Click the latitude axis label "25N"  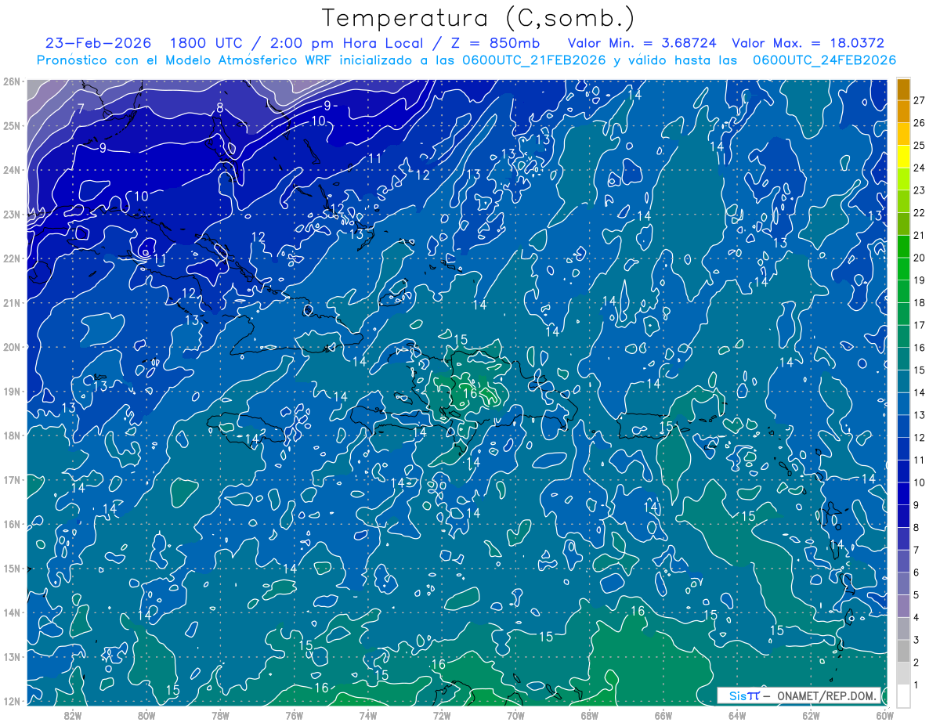[12, 125]
